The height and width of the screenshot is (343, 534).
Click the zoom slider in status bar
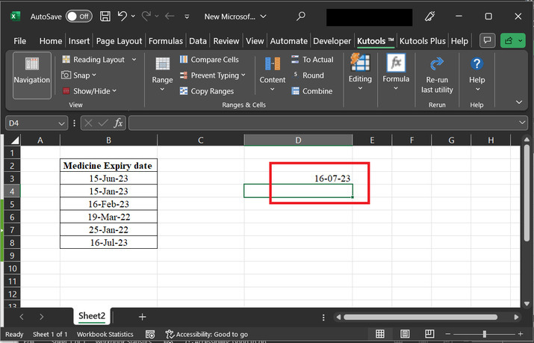point(484,334)
